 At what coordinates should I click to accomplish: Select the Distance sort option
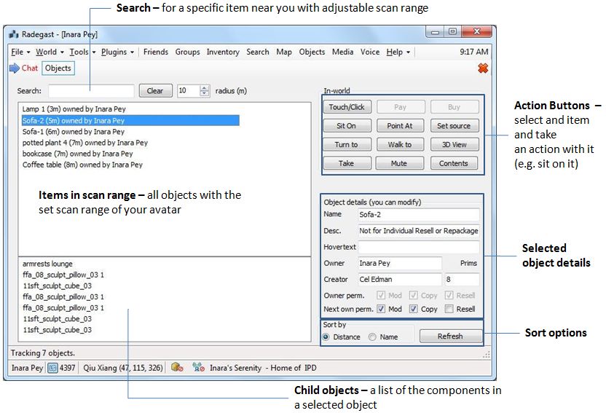tap(327, 337)
